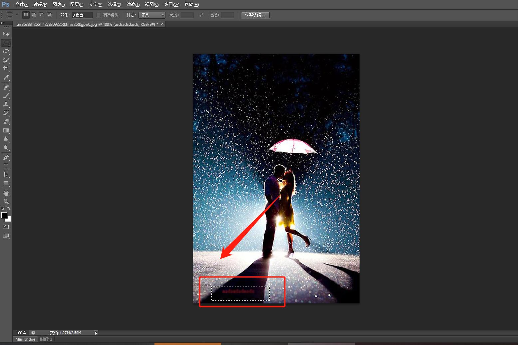Screen dimensions: 518x345
Task: Open the 样式 style dropdown
Action: [152, 15]
